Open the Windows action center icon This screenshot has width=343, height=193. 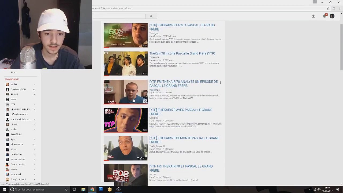[x=338, y=190]
